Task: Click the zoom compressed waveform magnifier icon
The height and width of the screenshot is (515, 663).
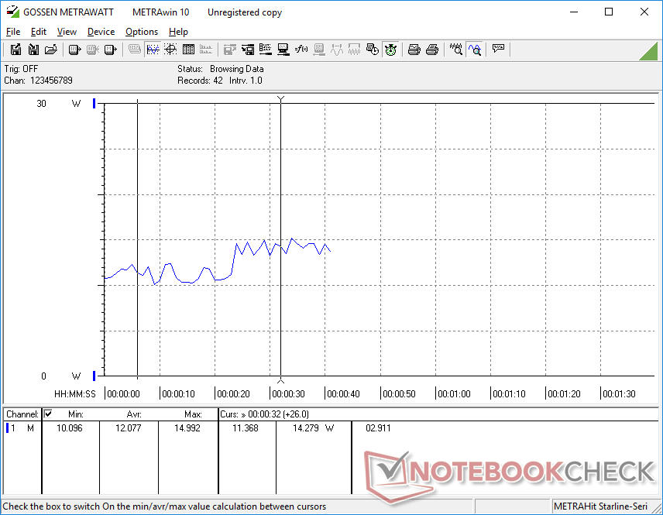Action: coord(455,50)
